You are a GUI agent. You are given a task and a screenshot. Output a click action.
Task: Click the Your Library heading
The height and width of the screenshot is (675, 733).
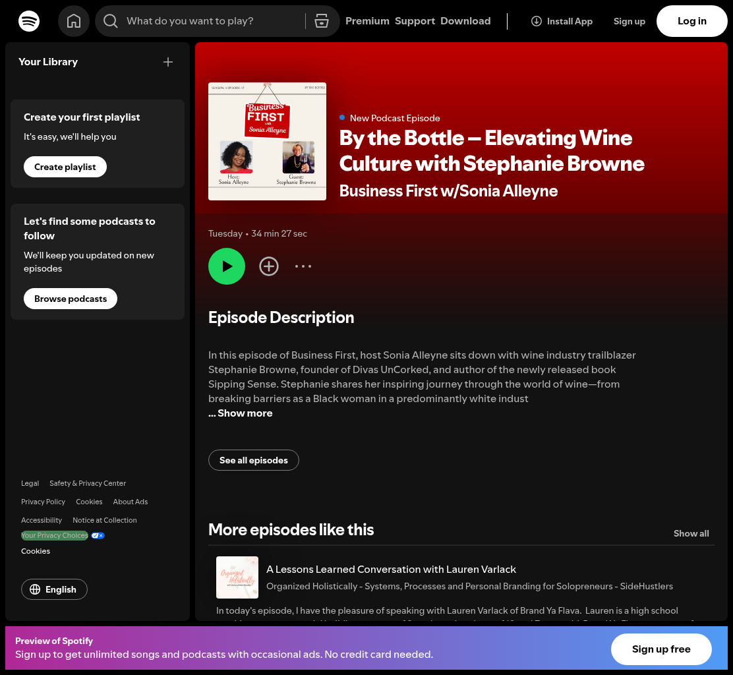point(48,62)
